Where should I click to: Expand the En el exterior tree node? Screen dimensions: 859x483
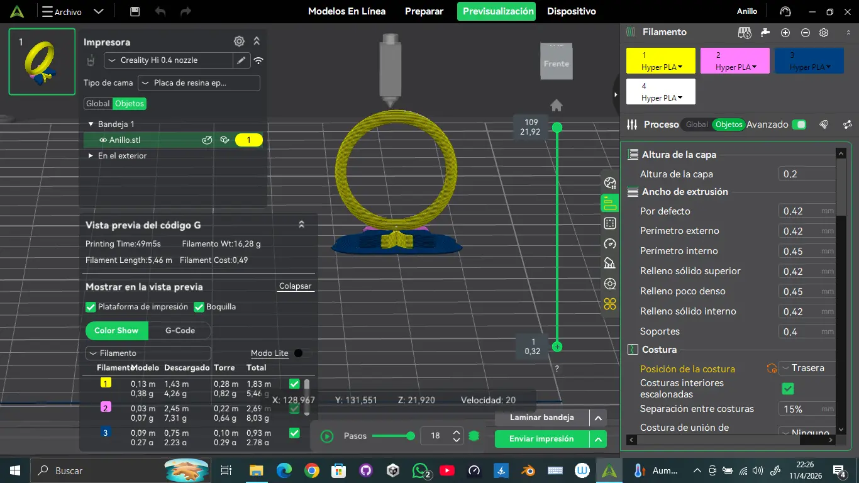pyautogui.click(x=91, y=155)
